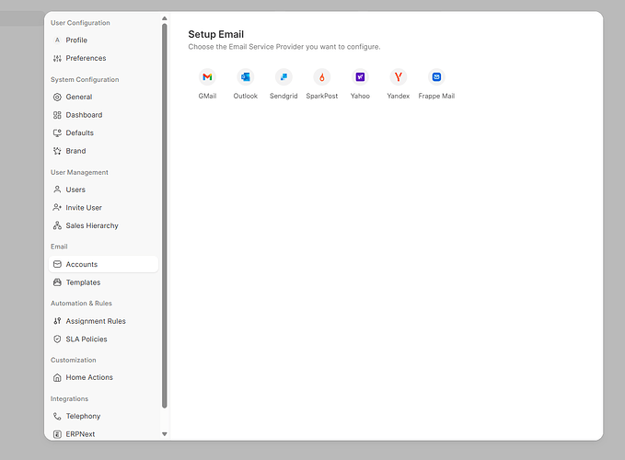
Task: Click the Telephony phone icon
Action: (57, 416)
